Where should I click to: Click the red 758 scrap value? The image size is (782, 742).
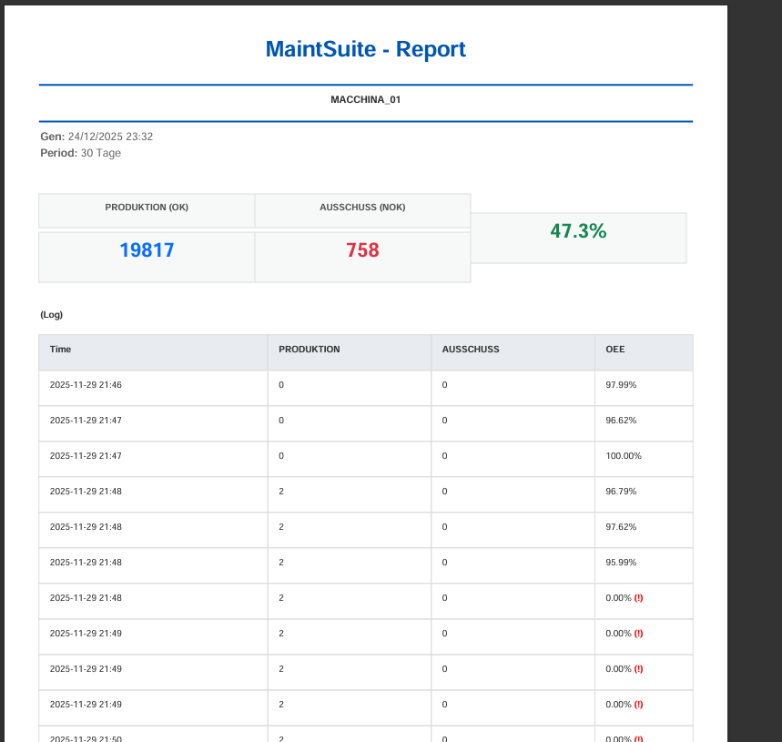point(362,249)
